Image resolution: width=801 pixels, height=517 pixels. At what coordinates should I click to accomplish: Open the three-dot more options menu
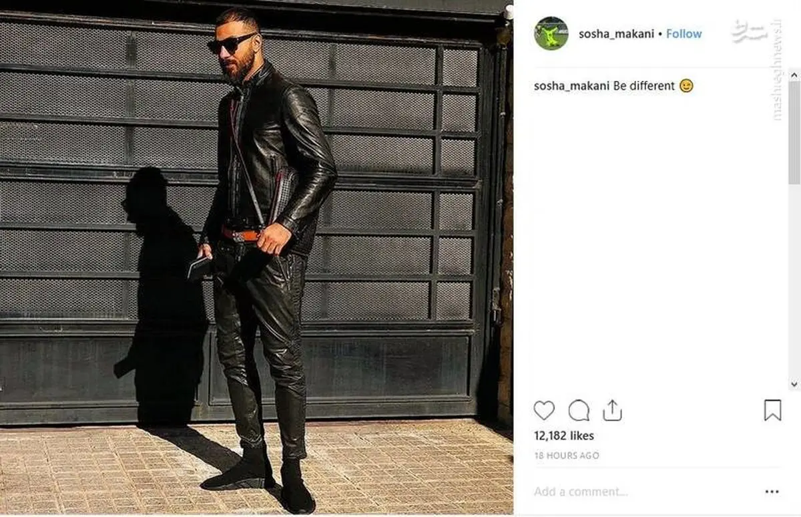(x=772, y=492)
